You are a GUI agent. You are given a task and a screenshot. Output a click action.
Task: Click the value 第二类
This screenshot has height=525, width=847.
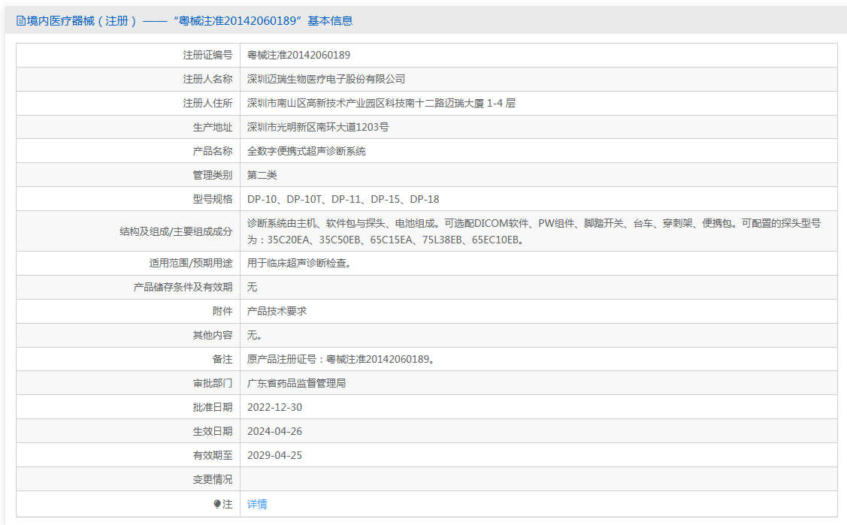pyautogui.click(x=262, y=175)
